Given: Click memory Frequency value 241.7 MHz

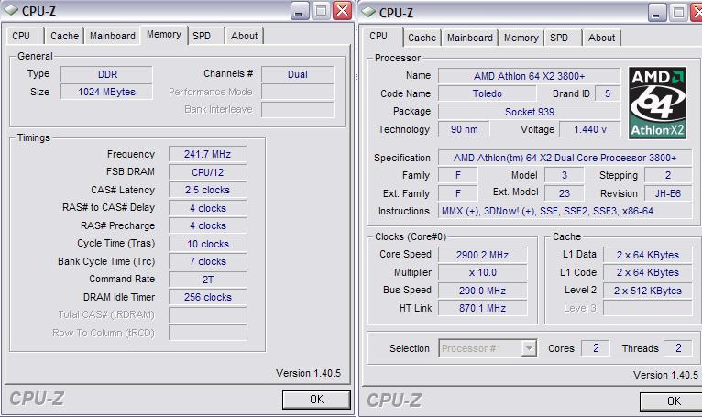Looking at the screenshot, I should pyautogui.click(x=207, y=154).
